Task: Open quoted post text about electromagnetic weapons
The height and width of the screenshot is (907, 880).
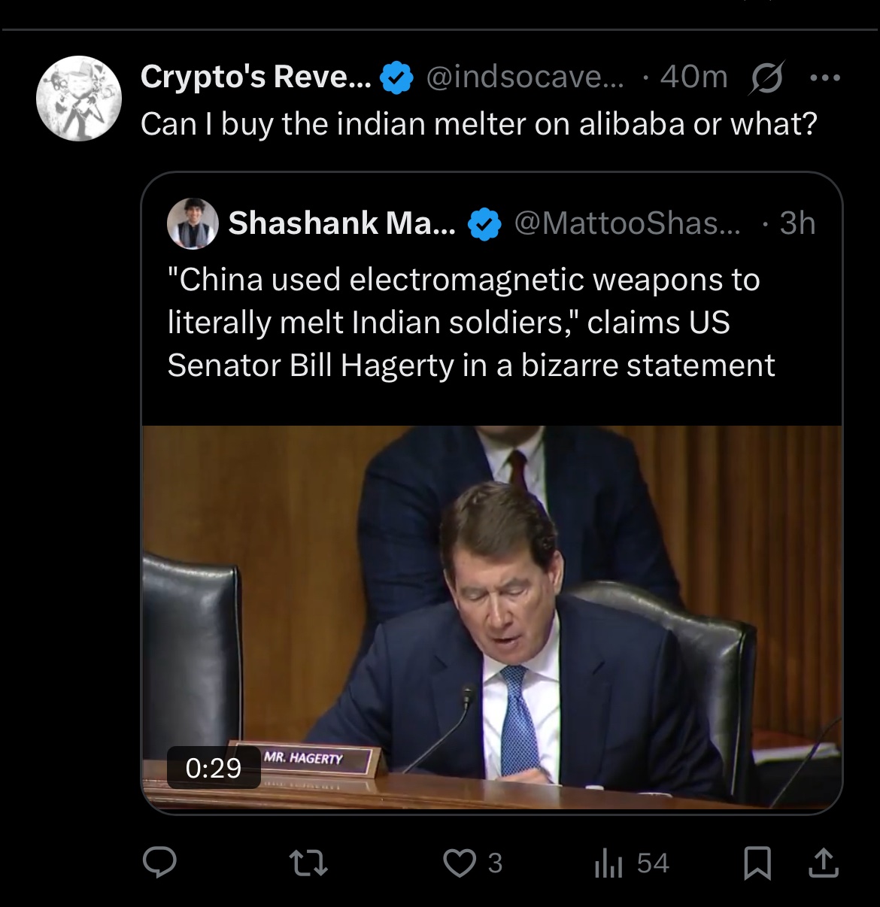Action: click(x=470, y=322)
